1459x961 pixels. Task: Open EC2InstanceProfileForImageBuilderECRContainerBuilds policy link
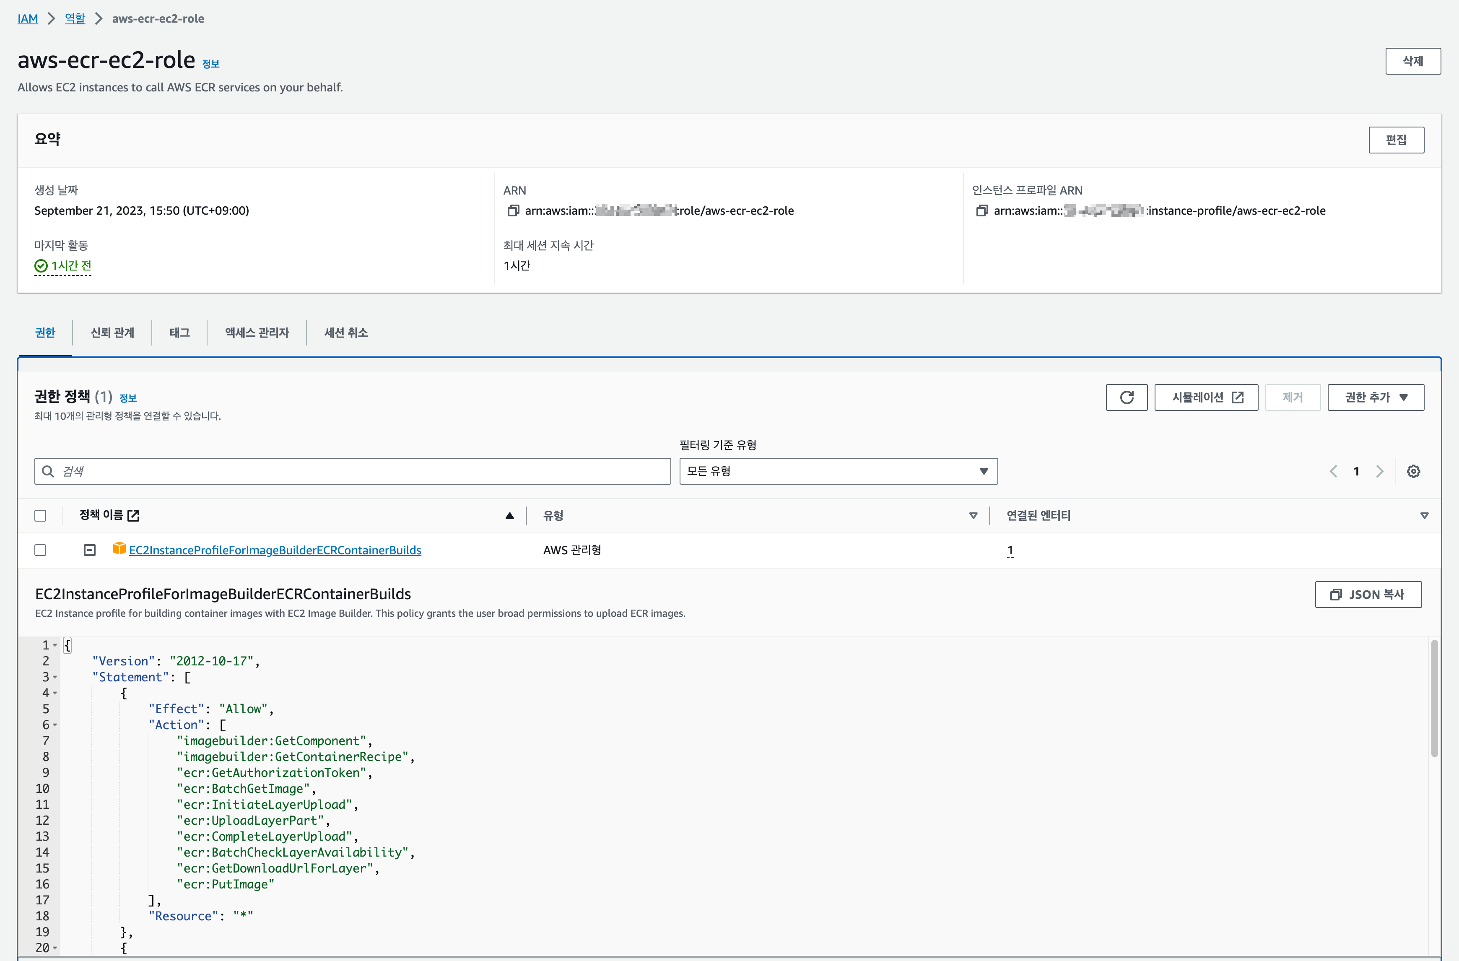(275, 551)
